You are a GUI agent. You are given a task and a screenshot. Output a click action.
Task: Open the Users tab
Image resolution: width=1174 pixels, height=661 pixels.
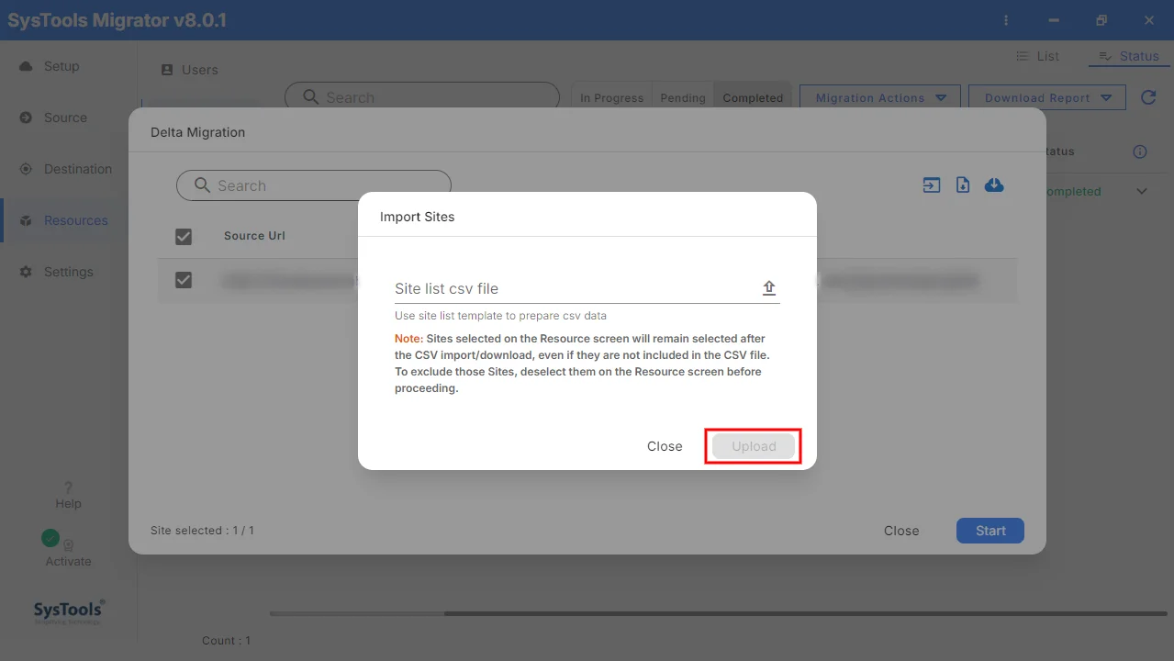coord(189,70)
